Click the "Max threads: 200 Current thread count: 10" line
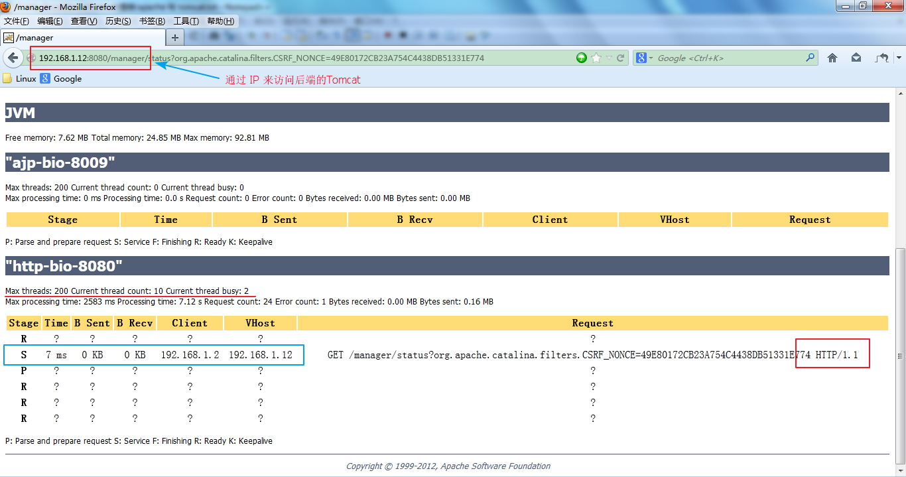The height and width of the screenshot is (477, 906). 127,291
